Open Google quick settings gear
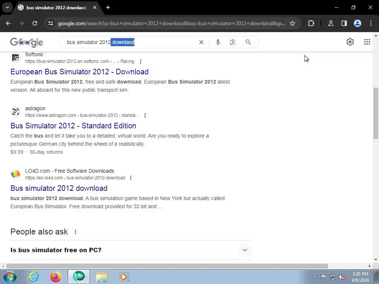This screenshot has width=379, height=284. pos(350,42)
